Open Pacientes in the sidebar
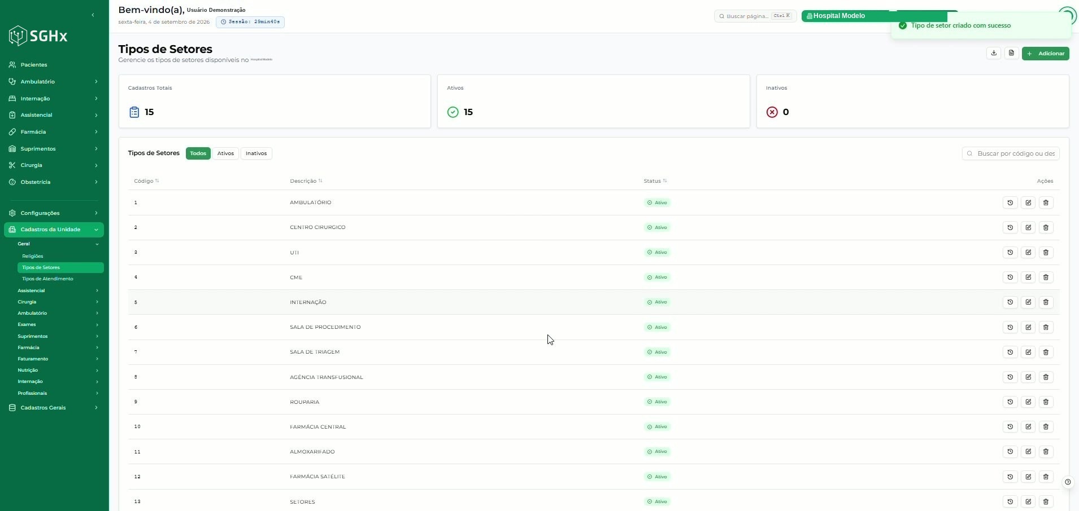This screenshot has height=511, width=1079. [54, 65]
